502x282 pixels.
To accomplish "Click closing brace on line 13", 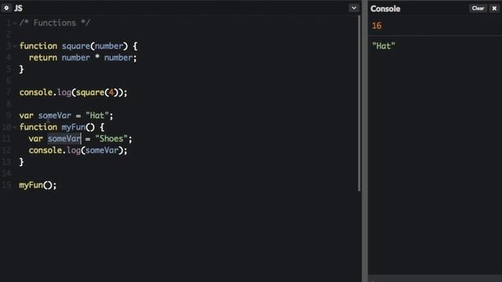I will (x=21, y=162).
